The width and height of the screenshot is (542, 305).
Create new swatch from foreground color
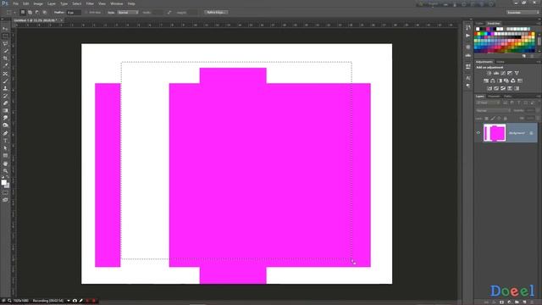click(x=524, y=56)
